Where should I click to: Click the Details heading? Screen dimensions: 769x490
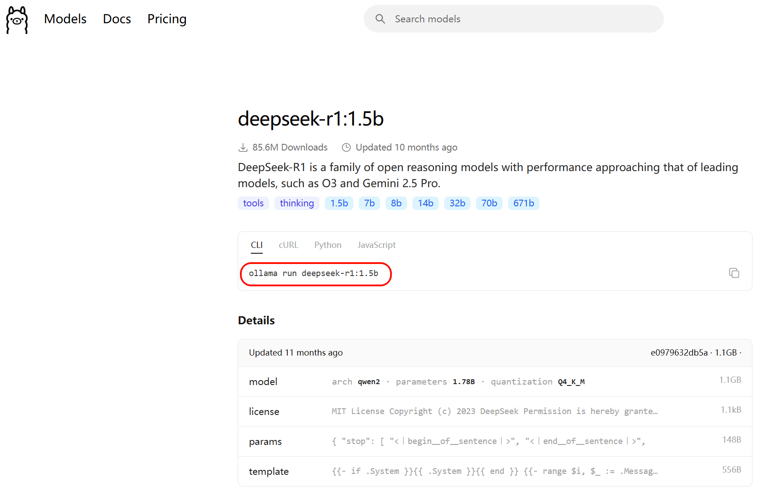tap(256, 320)
